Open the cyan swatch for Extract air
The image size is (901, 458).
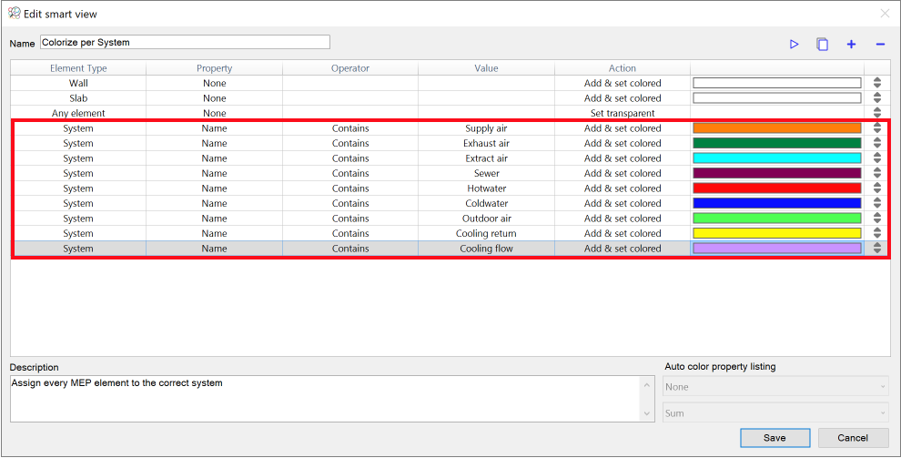pyautogui.click(x=777, y=158)
